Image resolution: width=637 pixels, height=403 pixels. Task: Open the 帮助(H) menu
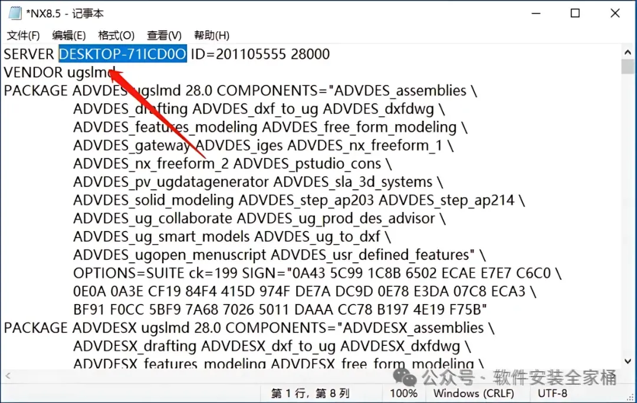point(212,35)
